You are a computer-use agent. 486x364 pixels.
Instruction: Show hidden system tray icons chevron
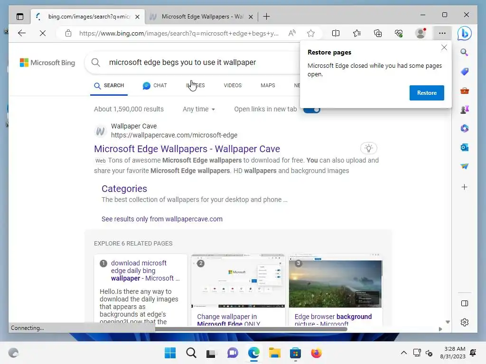[x=403, y=353]
